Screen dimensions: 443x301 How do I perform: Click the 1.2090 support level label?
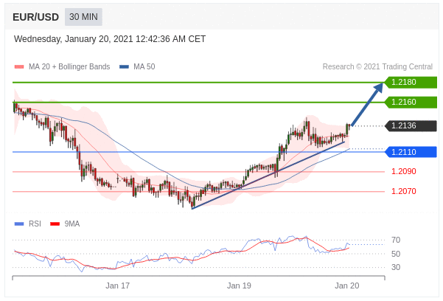click(x=403, y=171)
